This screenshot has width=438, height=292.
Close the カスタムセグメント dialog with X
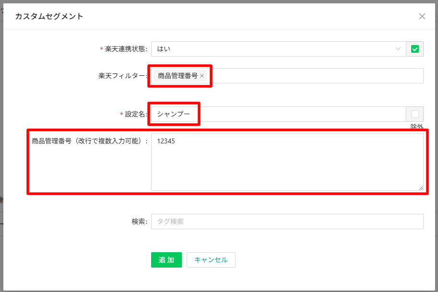pos(422,16)
